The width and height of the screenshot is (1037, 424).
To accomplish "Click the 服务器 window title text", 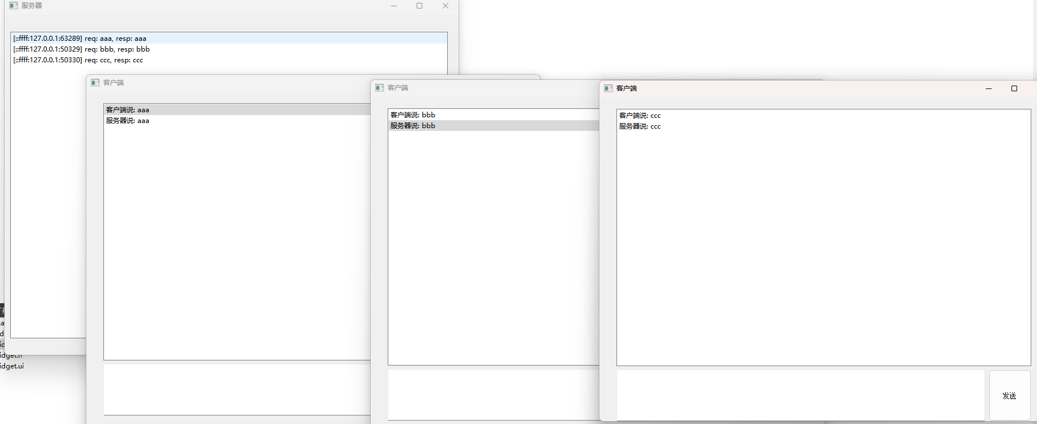I will 32,6.
